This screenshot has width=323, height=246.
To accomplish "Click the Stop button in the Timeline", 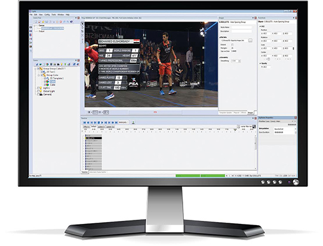I will [x=99, y=122].
